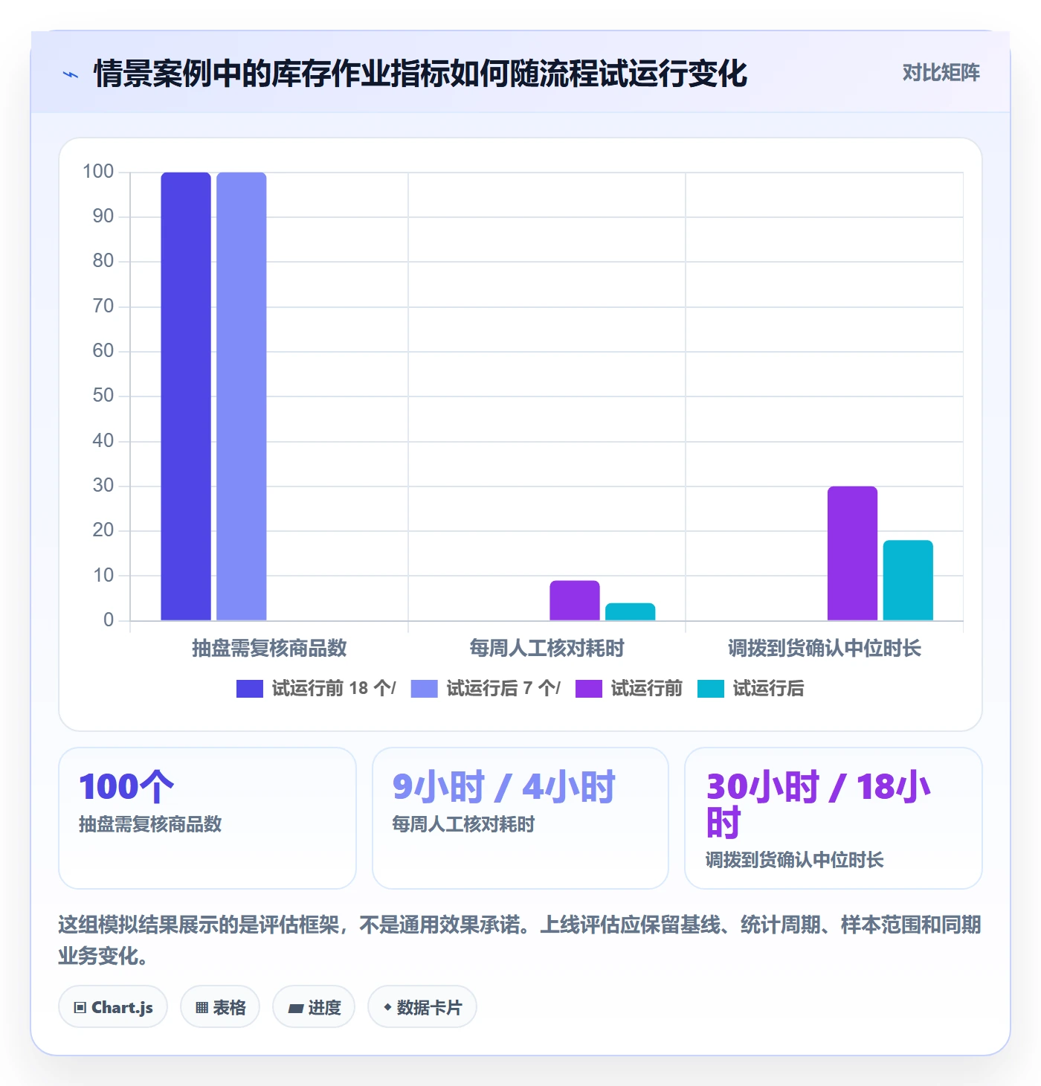Click the purple 每周人工核对耗时 bar
This screenshot has width=1041, height=1086.
[575, 600]
